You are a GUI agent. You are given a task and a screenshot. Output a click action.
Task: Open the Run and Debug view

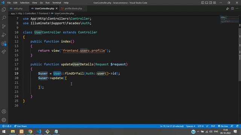[4, 35]
